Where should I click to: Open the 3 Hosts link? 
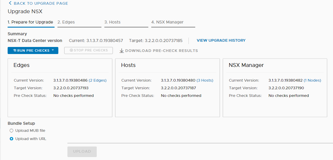[x=205, y=80]
